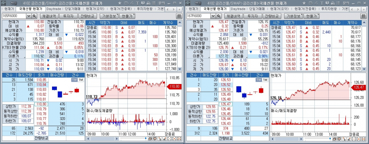Viewport: 369px width, 144px height.
Task: Click the fit-all bracket icon under left chart
Action: click(x=179, y=139)
